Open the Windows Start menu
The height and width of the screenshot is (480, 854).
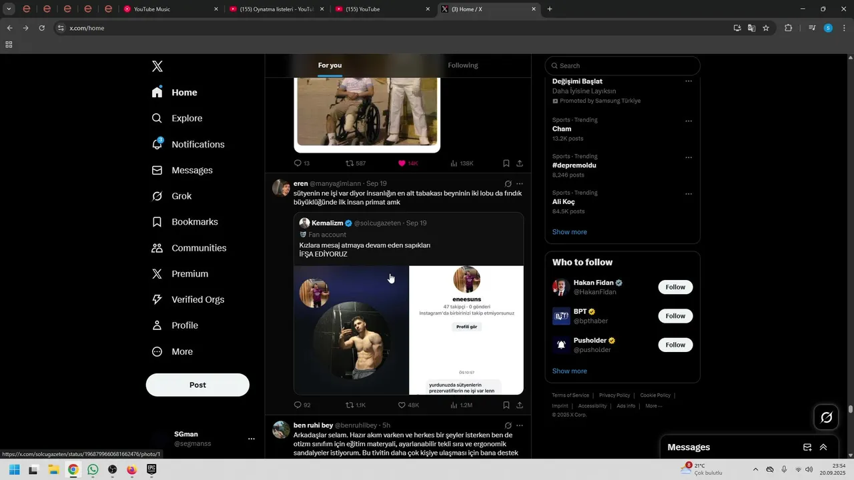click(x=14, y=469)
